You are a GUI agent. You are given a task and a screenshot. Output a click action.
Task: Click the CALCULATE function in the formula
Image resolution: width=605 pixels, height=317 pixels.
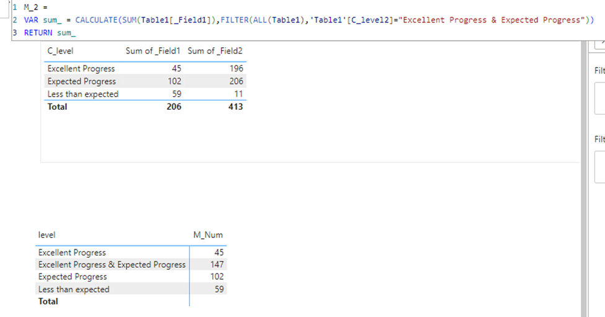[96, 20]
